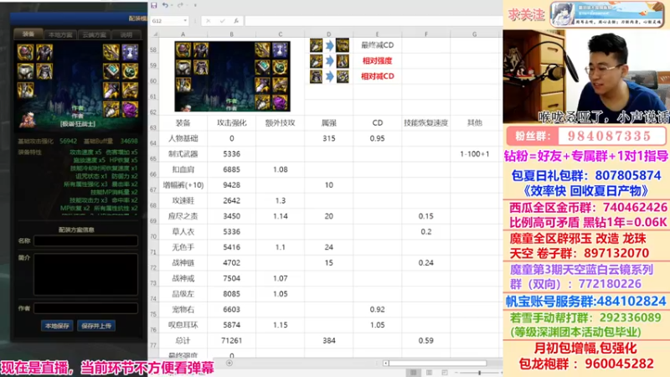Select the golden weapon icon left of hourglass
670x377 pixels.
click(111, 52)
